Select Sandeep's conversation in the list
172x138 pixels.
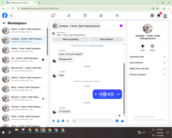tap(23, 40)
